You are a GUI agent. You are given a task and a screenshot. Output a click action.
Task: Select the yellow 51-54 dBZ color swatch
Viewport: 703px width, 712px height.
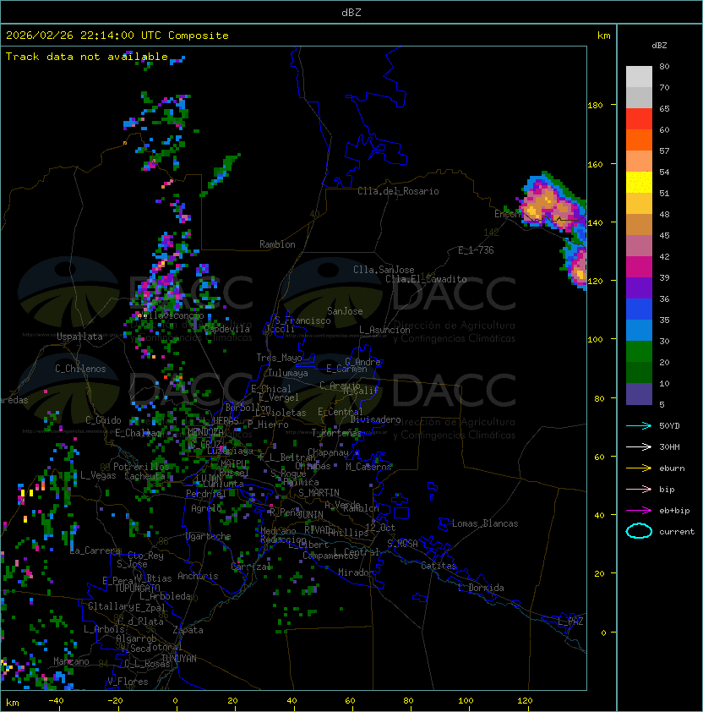[x=639, y=183]
